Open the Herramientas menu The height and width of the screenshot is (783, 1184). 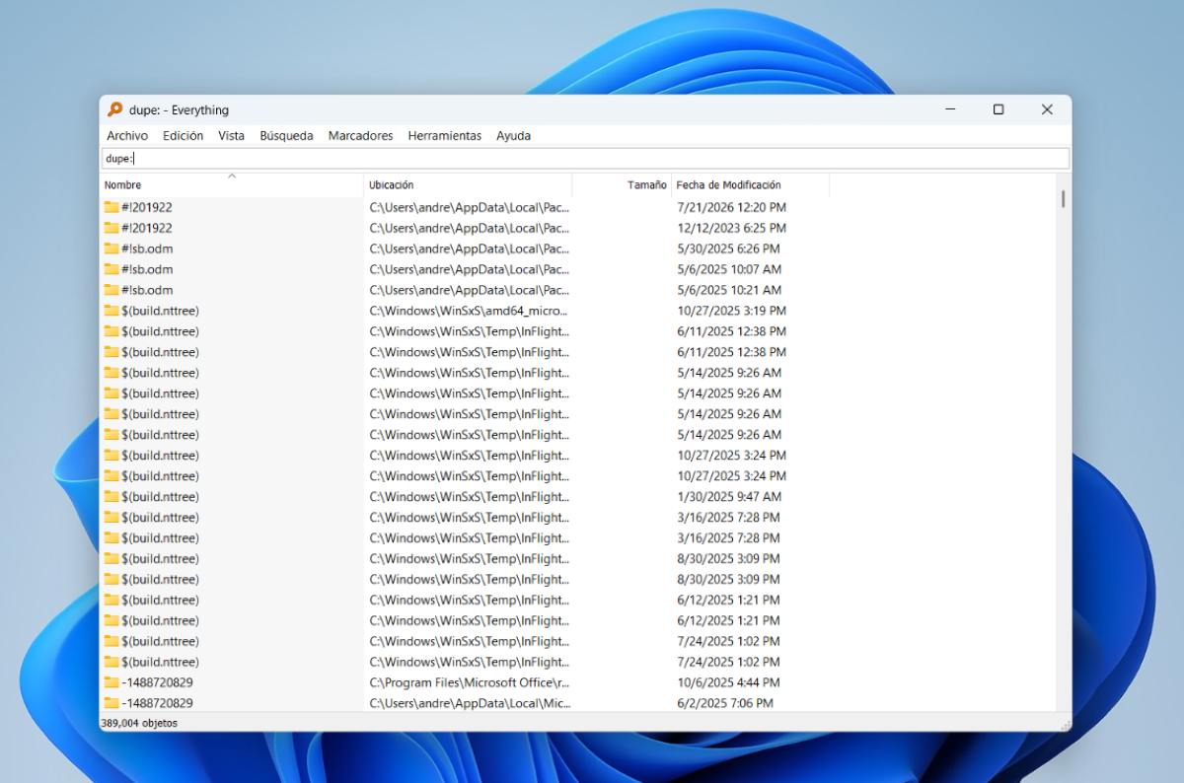445,136
